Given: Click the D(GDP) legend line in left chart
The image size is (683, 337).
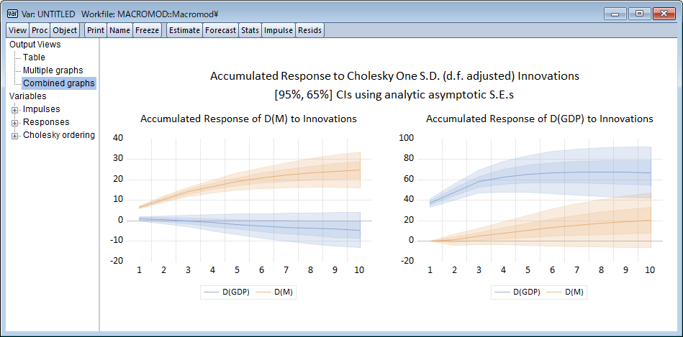Looking at the screenshot, I should click(x=212, y=292).
